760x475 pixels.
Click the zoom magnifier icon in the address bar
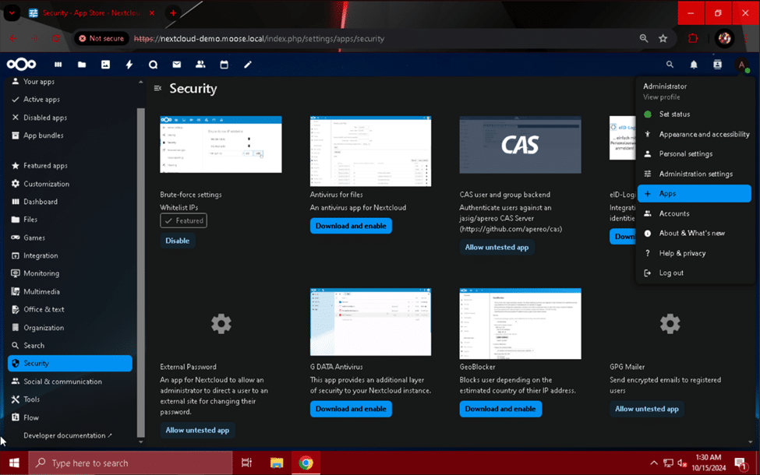click(x=644, y=38)
